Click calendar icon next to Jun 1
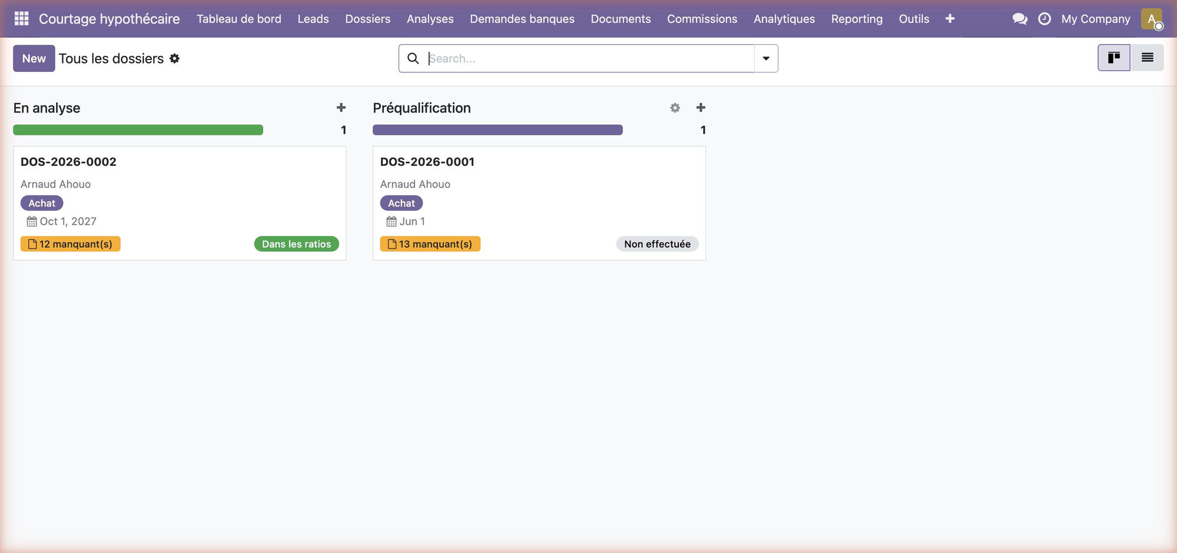Viewport: 1177px width, 553px height. (392, 222)
